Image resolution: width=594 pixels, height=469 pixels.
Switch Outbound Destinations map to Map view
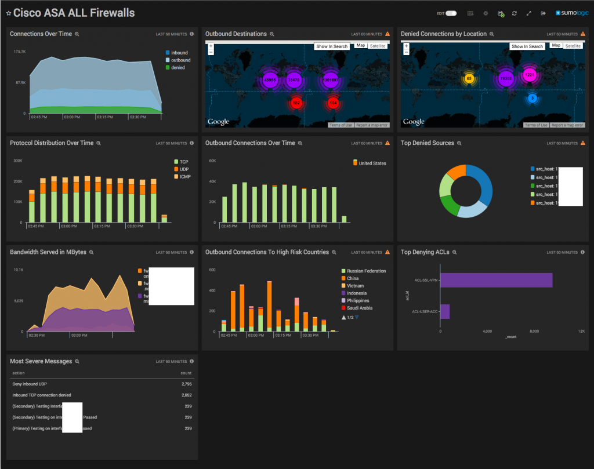(x=361, y=45)
